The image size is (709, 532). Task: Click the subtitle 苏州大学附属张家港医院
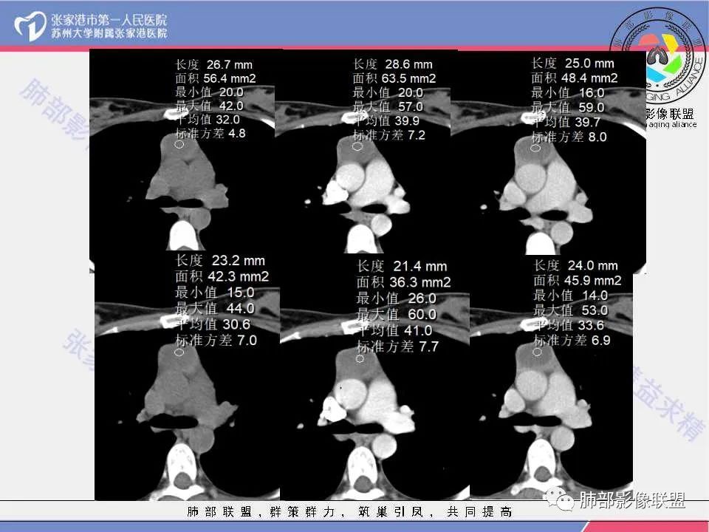pos(109,33)
